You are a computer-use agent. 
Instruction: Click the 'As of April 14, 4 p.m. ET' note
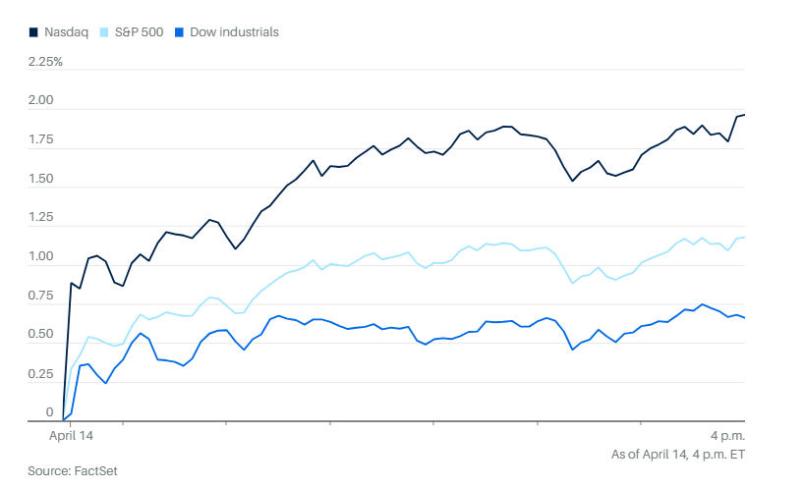pyautogui.click(x=678, y=454)
